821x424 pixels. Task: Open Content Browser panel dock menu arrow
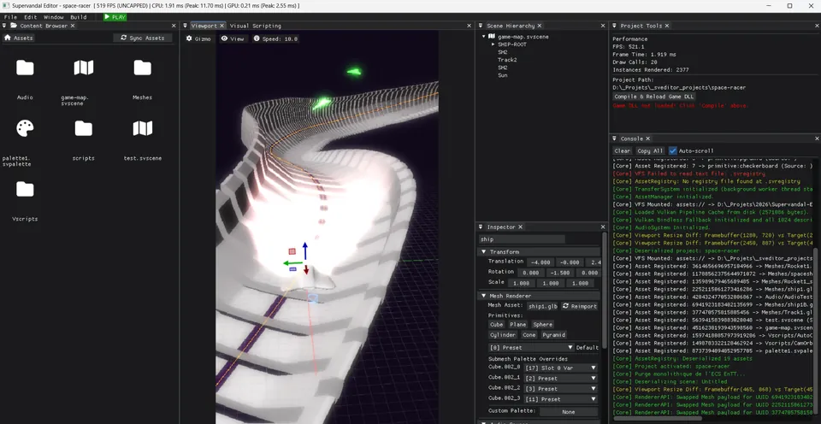pyautogui.click(x=6, y=26)
